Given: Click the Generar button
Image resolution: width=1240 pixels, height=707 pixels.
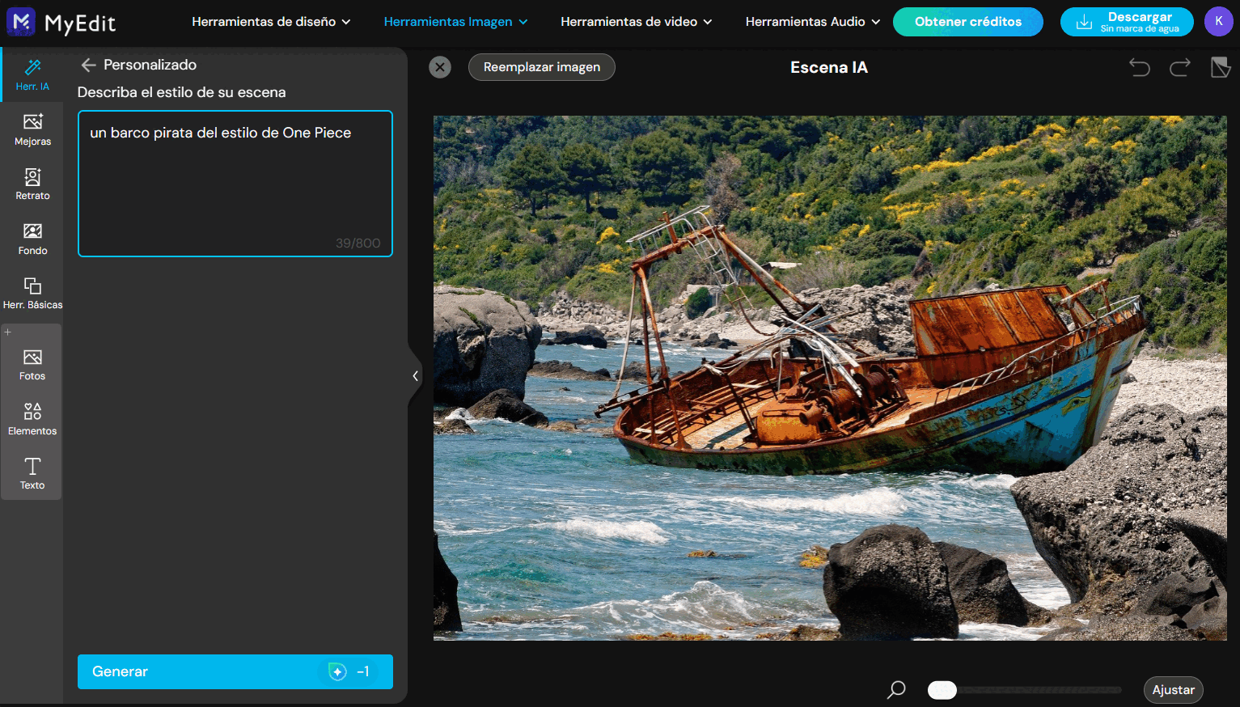Looking at the screenshot, I should tap(235, 671).
